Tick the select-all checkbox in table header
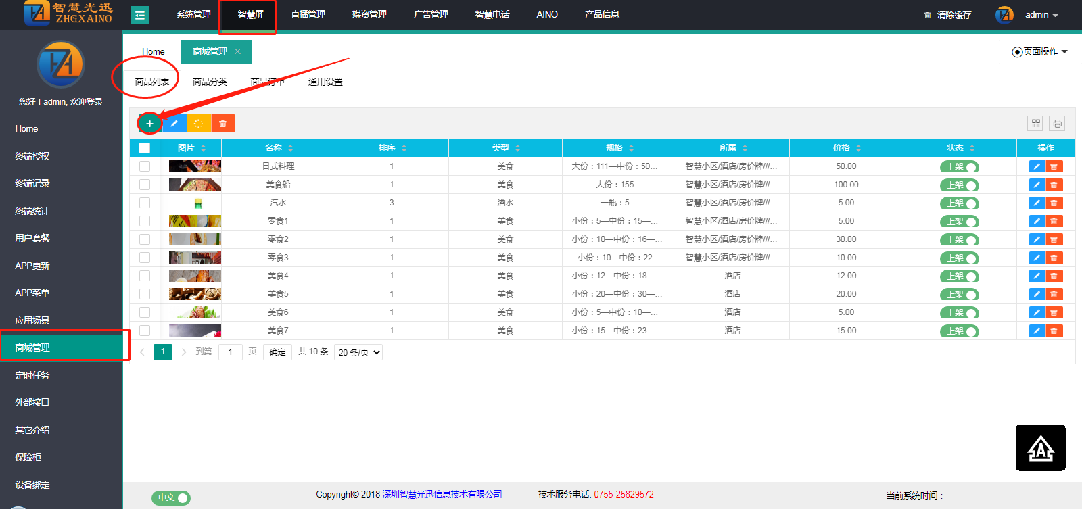 (x=144, y=148)
